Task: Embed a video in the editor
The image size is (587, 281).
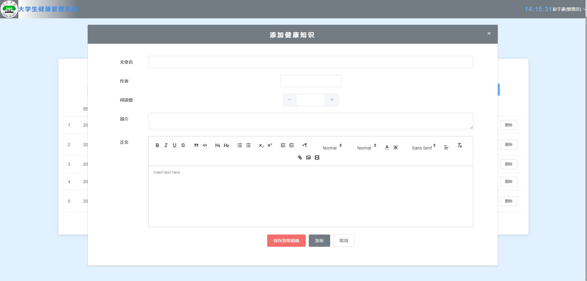Action: coord(317,157)
